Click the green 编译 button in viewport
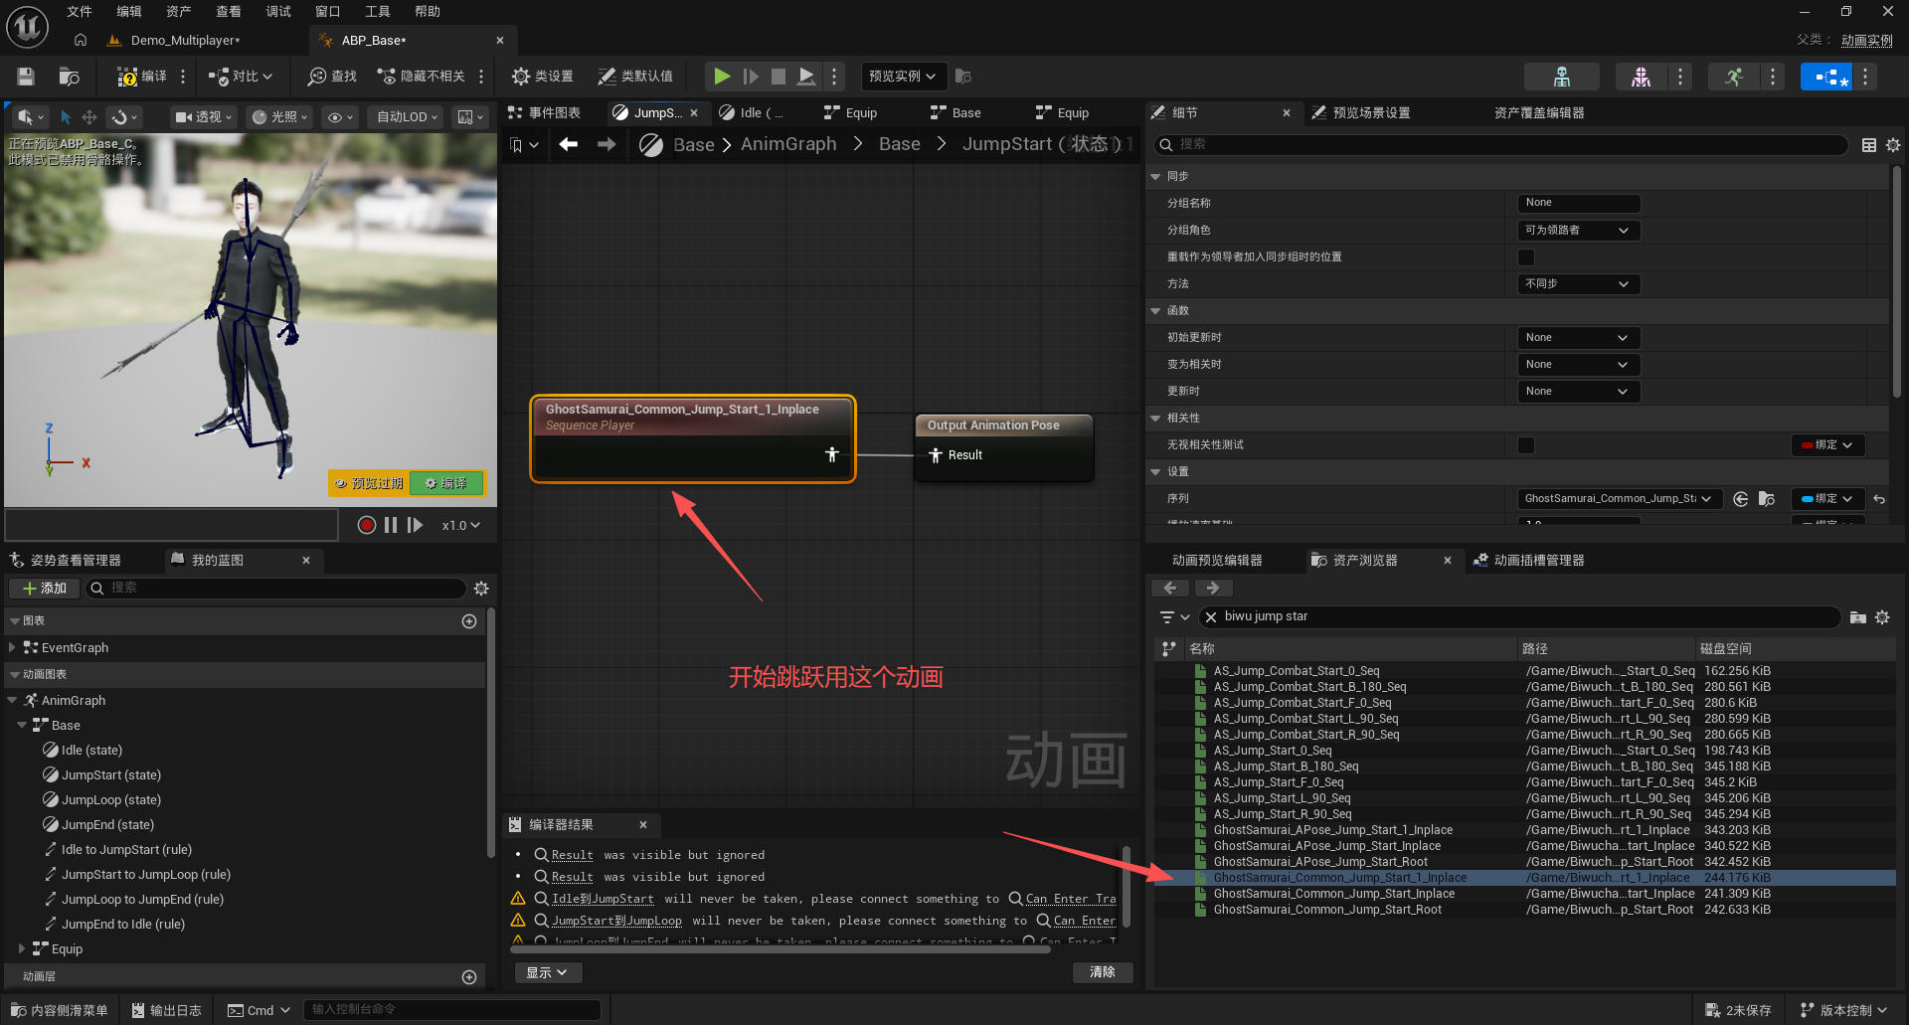 pos(446,483)
